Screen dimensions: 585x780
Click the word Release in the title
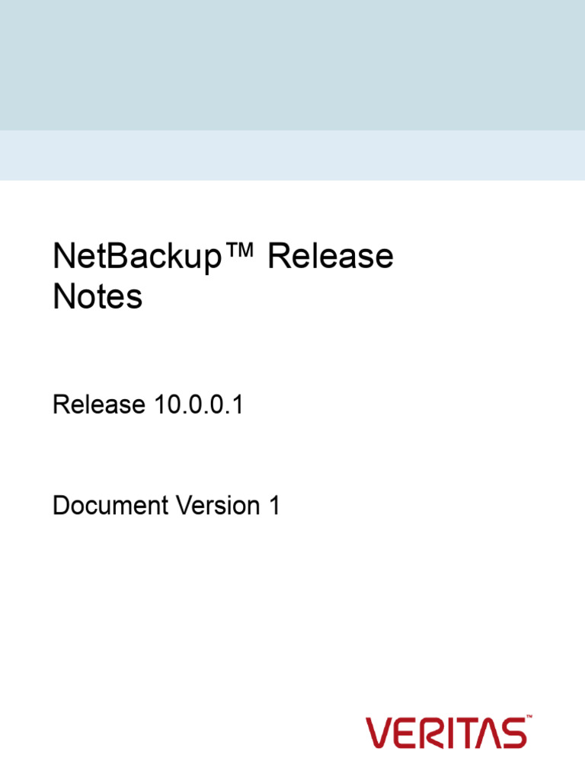click(x=331, y=256)
